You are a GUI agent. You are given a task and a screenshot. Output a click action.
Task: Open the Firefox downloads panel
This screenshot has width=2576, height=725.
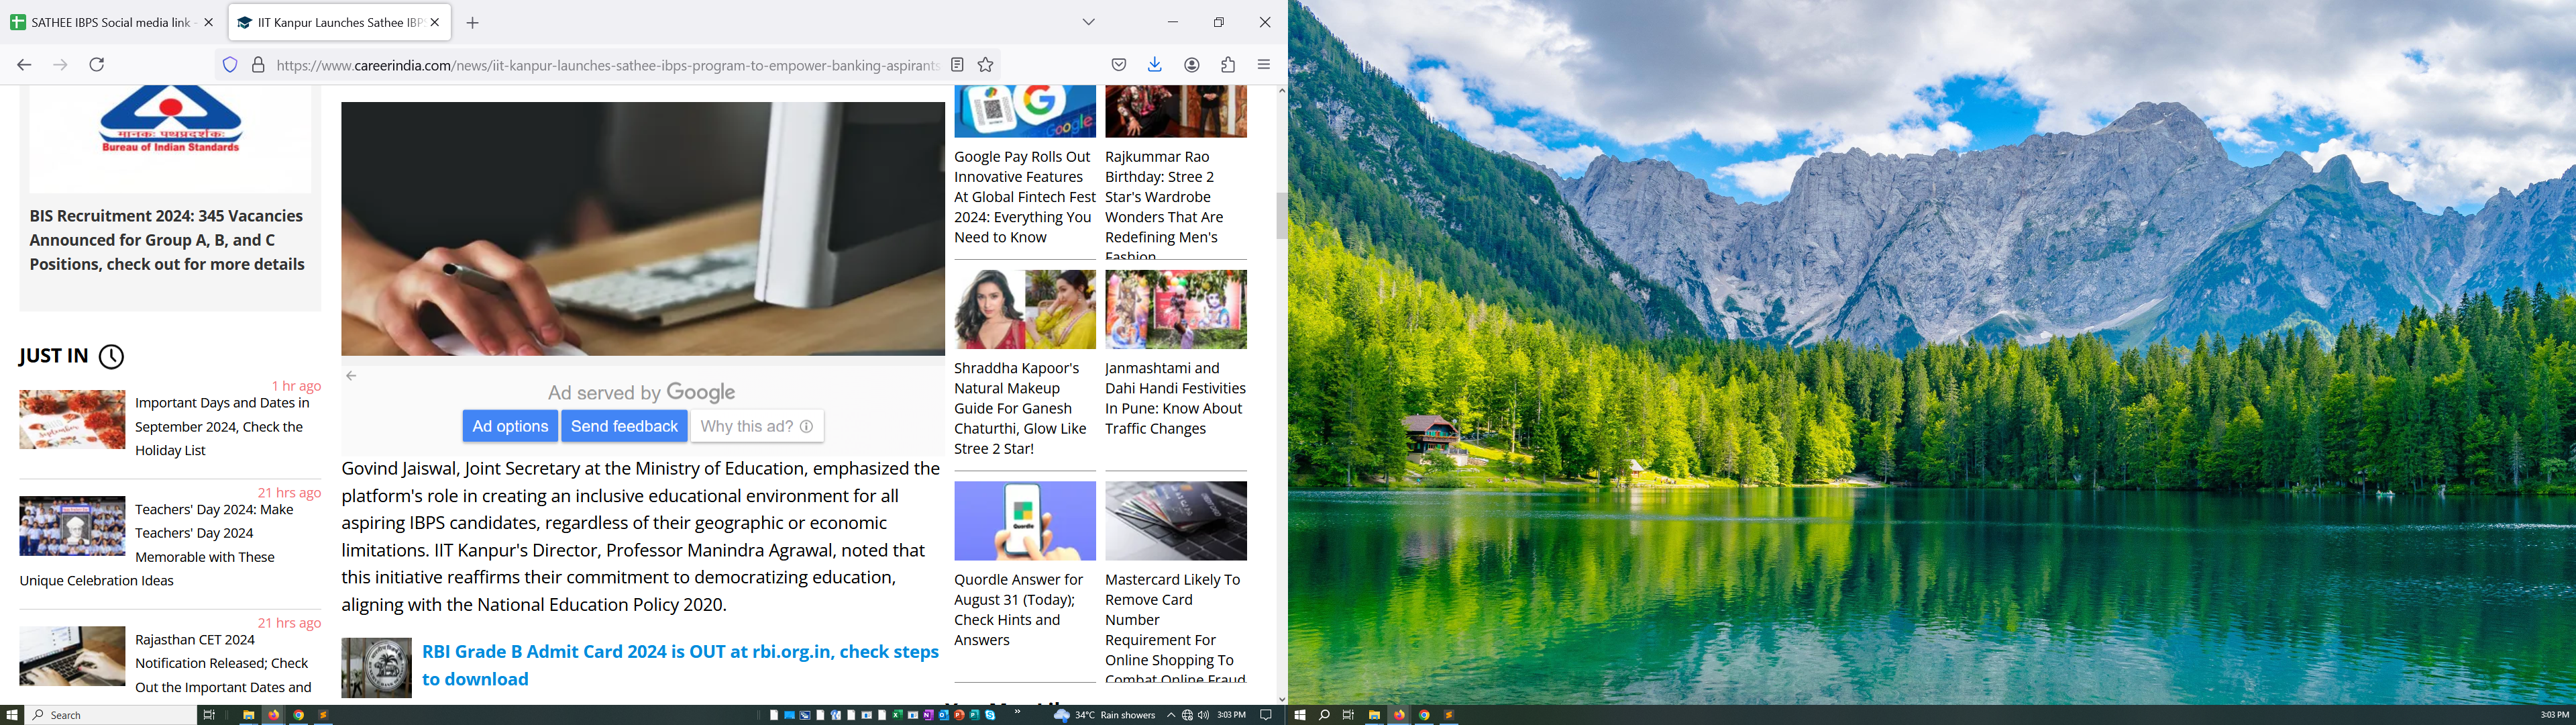point(1154,65)
